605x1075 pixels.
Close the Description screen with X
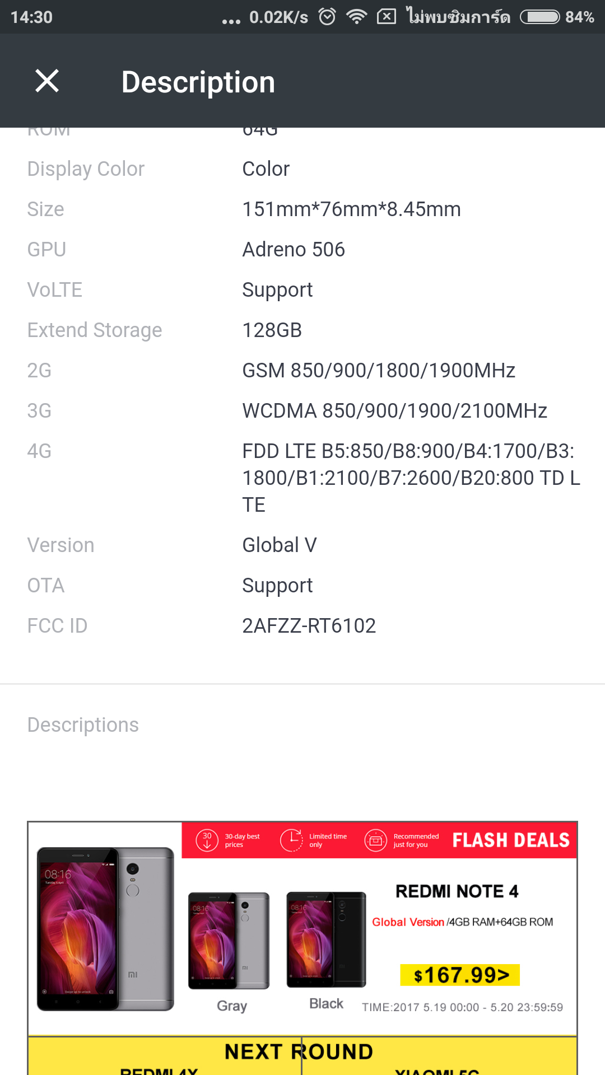pyautogui.click(x=47, y=81)
